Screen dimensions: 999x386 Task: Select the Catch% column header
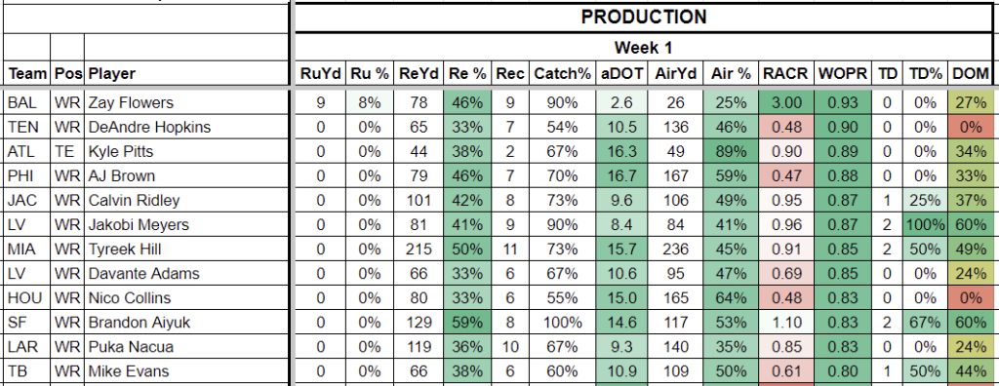pos(562,74)
